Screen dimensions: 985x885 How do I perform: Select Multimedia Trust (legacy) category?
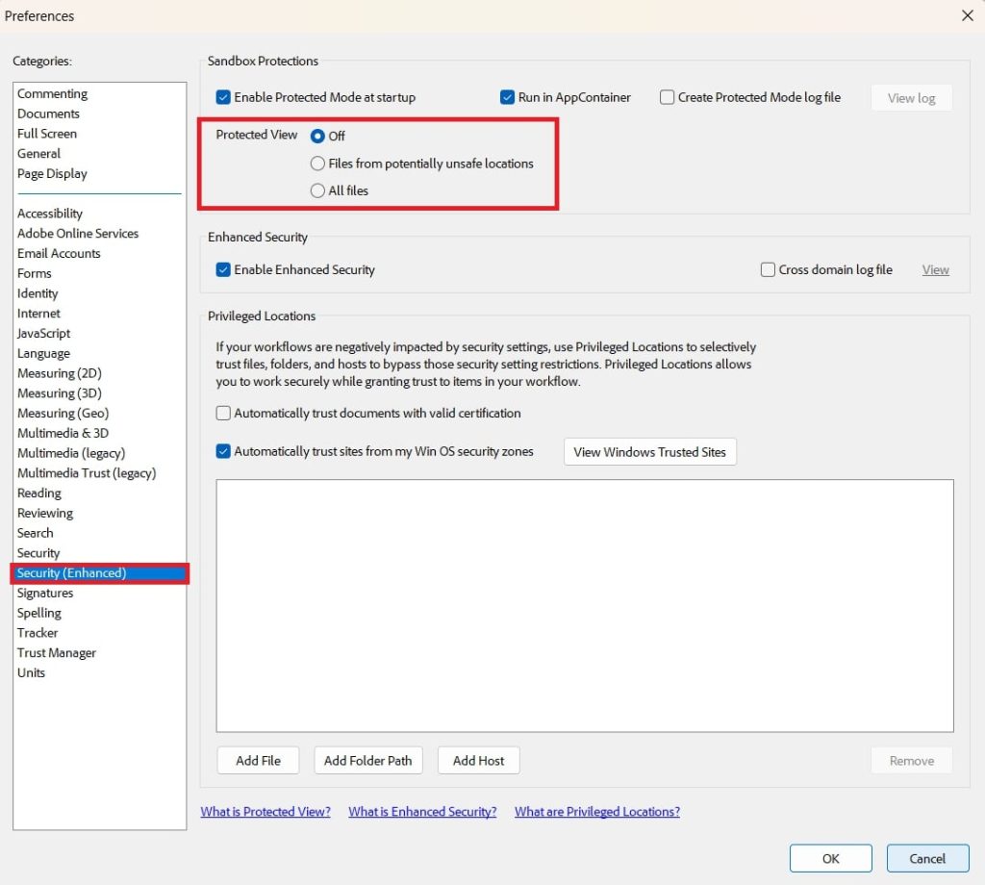(x=87, y=473)
